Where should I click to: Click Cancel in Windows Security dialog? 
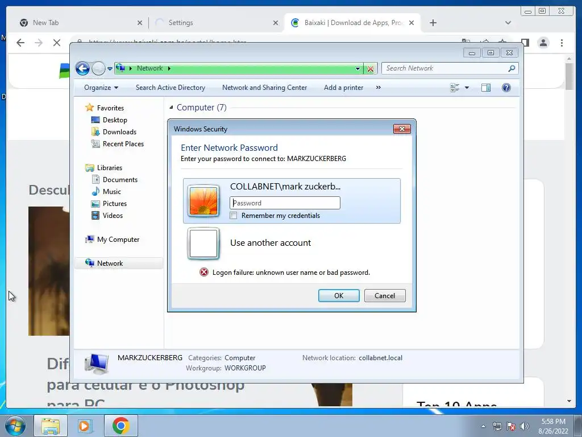coord(385,295)
